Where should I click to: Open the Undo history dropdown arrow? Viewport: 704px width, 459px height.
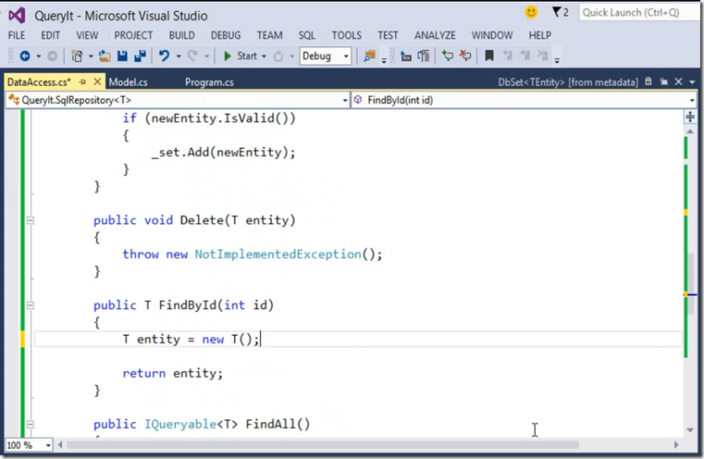tap(179, 56)
